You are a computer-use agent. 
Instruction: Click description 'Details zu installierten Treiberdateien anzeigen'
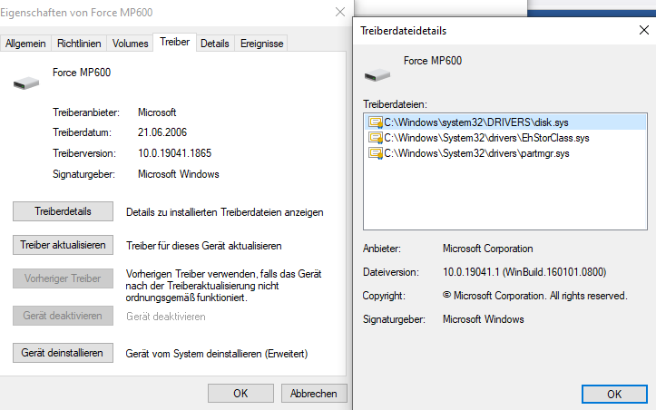(225, 212)
